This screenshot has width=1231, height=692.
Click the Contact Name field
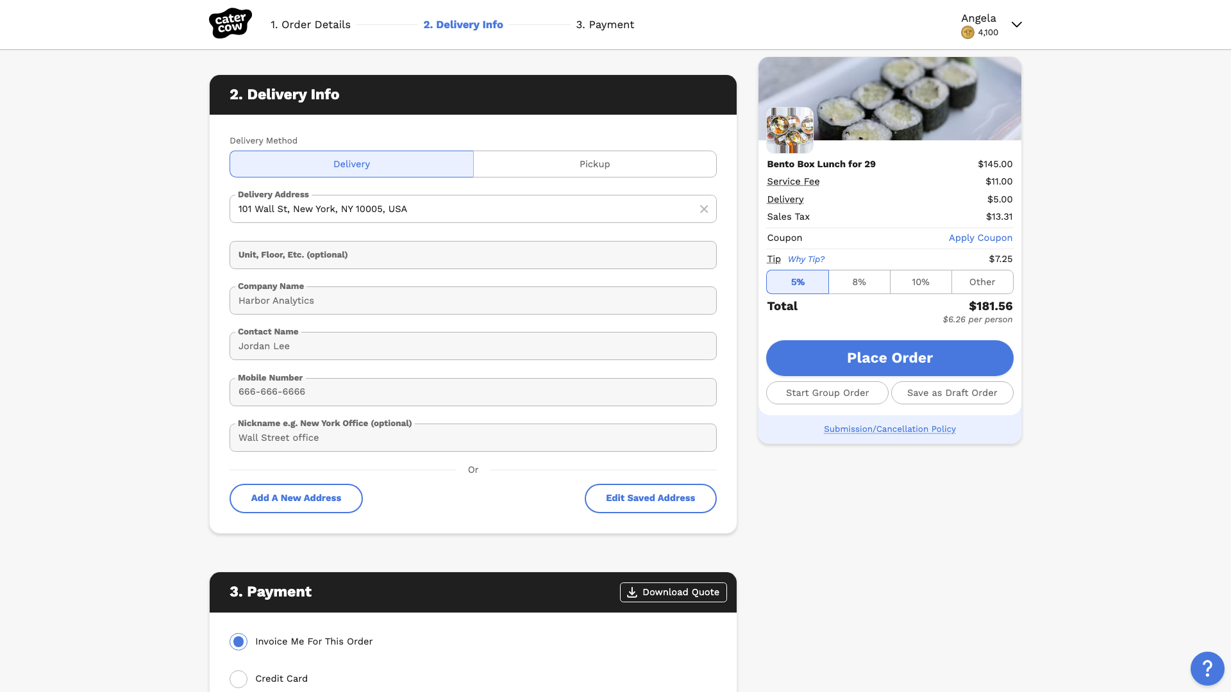(x=473, y=346)
